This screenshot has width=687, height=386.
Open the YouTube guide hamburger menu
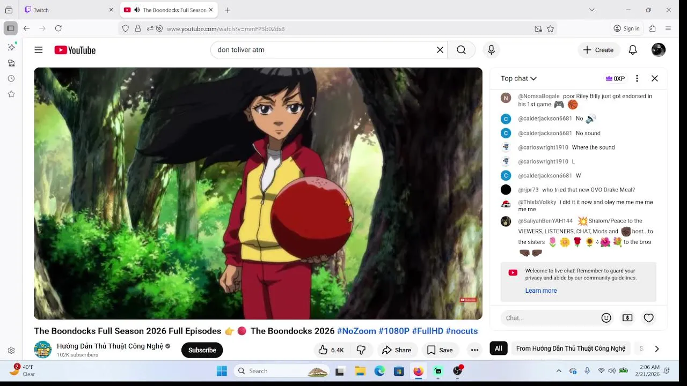(39, 50)
